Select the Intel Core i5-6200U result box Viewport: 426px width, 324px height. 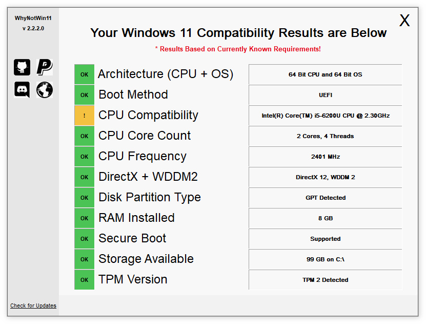tap(326, 116)
